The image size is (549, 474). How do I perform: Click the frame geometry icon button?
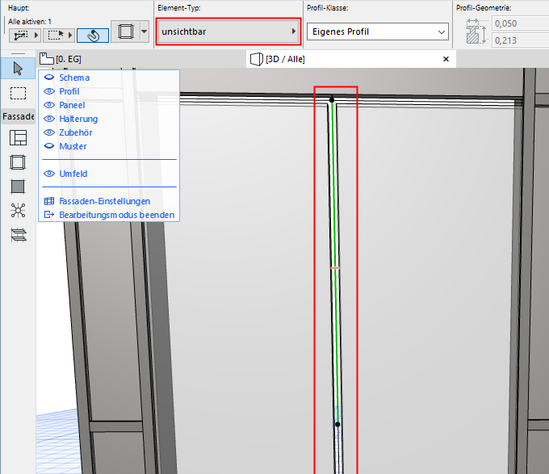(126, 31)
